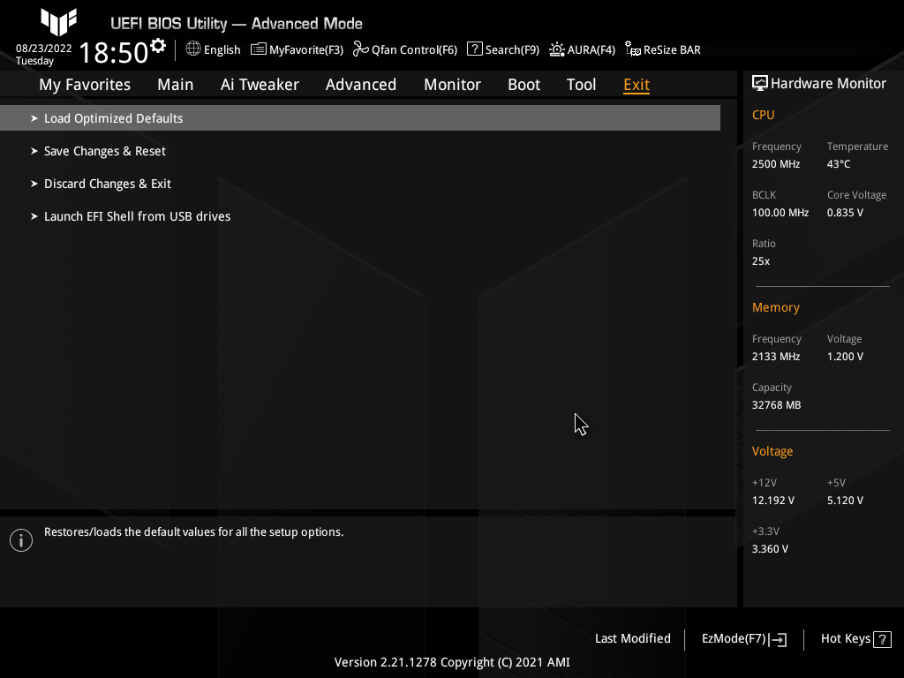This screenshot has height=678, width=904.
Task: Click the EzMode(F7) button
Action: [742, 638]
